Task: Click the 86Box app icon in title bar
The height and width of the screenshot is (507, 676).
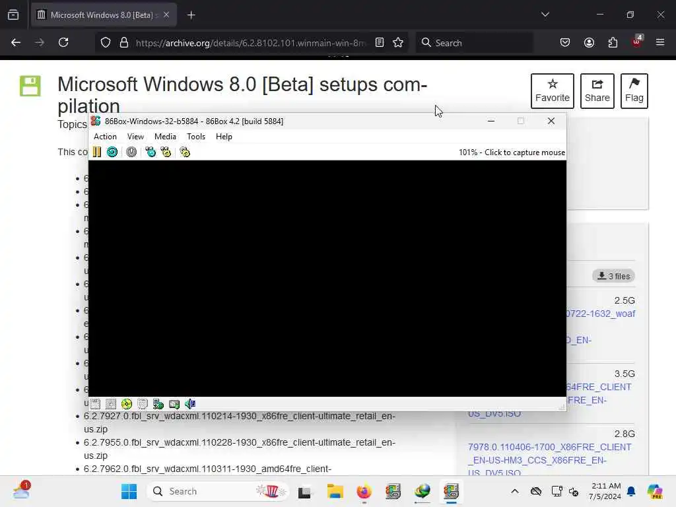Action: click(x=96, y=121)
